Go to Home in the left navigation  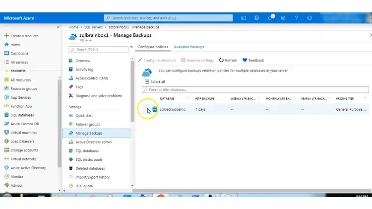click(12, 45)
